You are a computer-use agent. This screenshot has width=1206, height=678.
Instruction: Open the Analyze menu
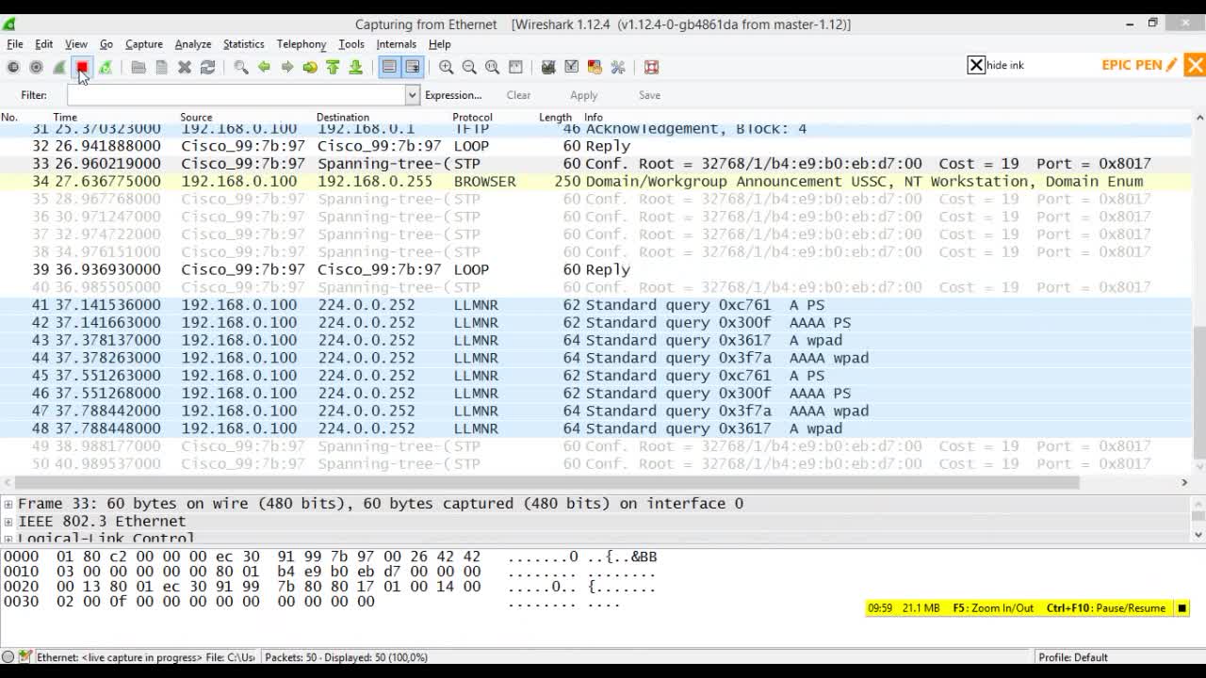[x=193, y=44]
